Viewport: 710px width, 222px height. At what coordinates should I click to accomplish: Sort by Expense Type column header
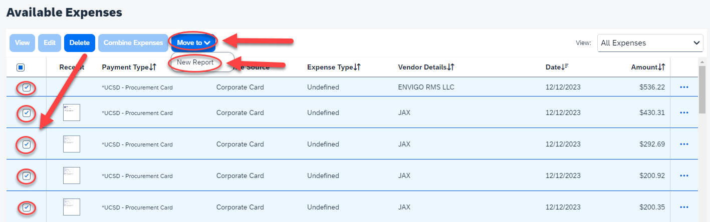click(x=334, y=67)
